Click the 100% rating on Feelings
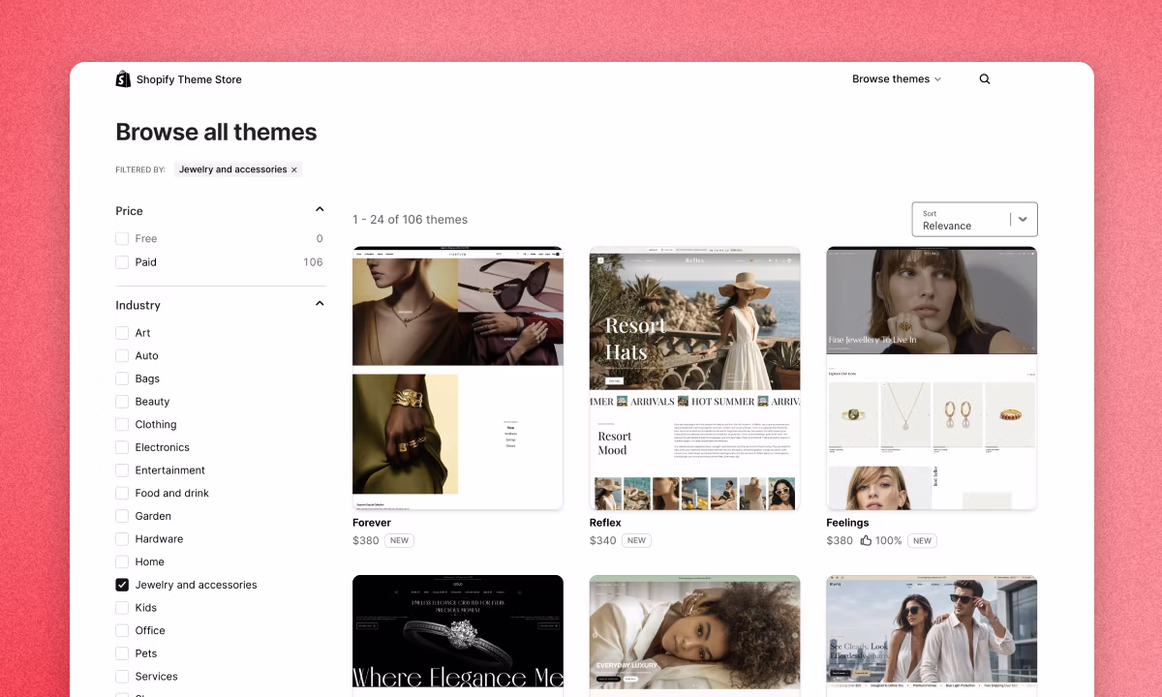The width and height of the screenshot is (1162, 697). [x=889, y=541]
